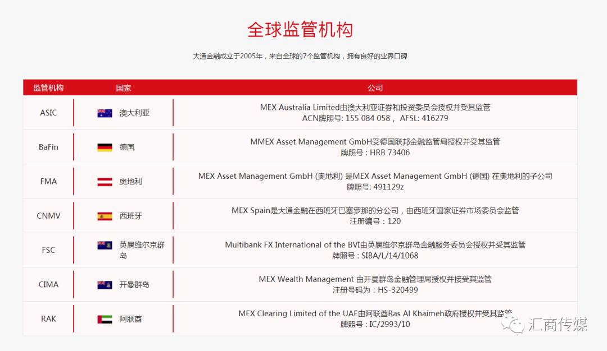This screenshot has width=607, height=351.
Task: Click the Australian flag icon
Action: (x=105, y=113)
